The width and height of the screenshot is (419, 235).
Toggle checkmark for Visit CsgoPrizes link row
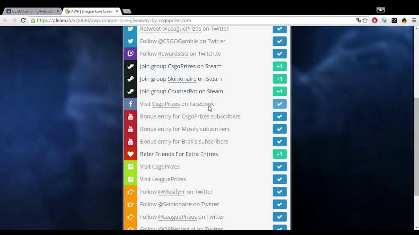click(x=280, y=167)
